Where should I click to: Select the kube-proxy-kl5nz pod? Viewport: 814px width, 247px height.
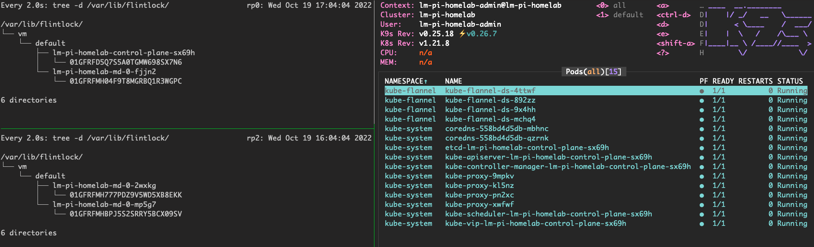coord(596,185)
